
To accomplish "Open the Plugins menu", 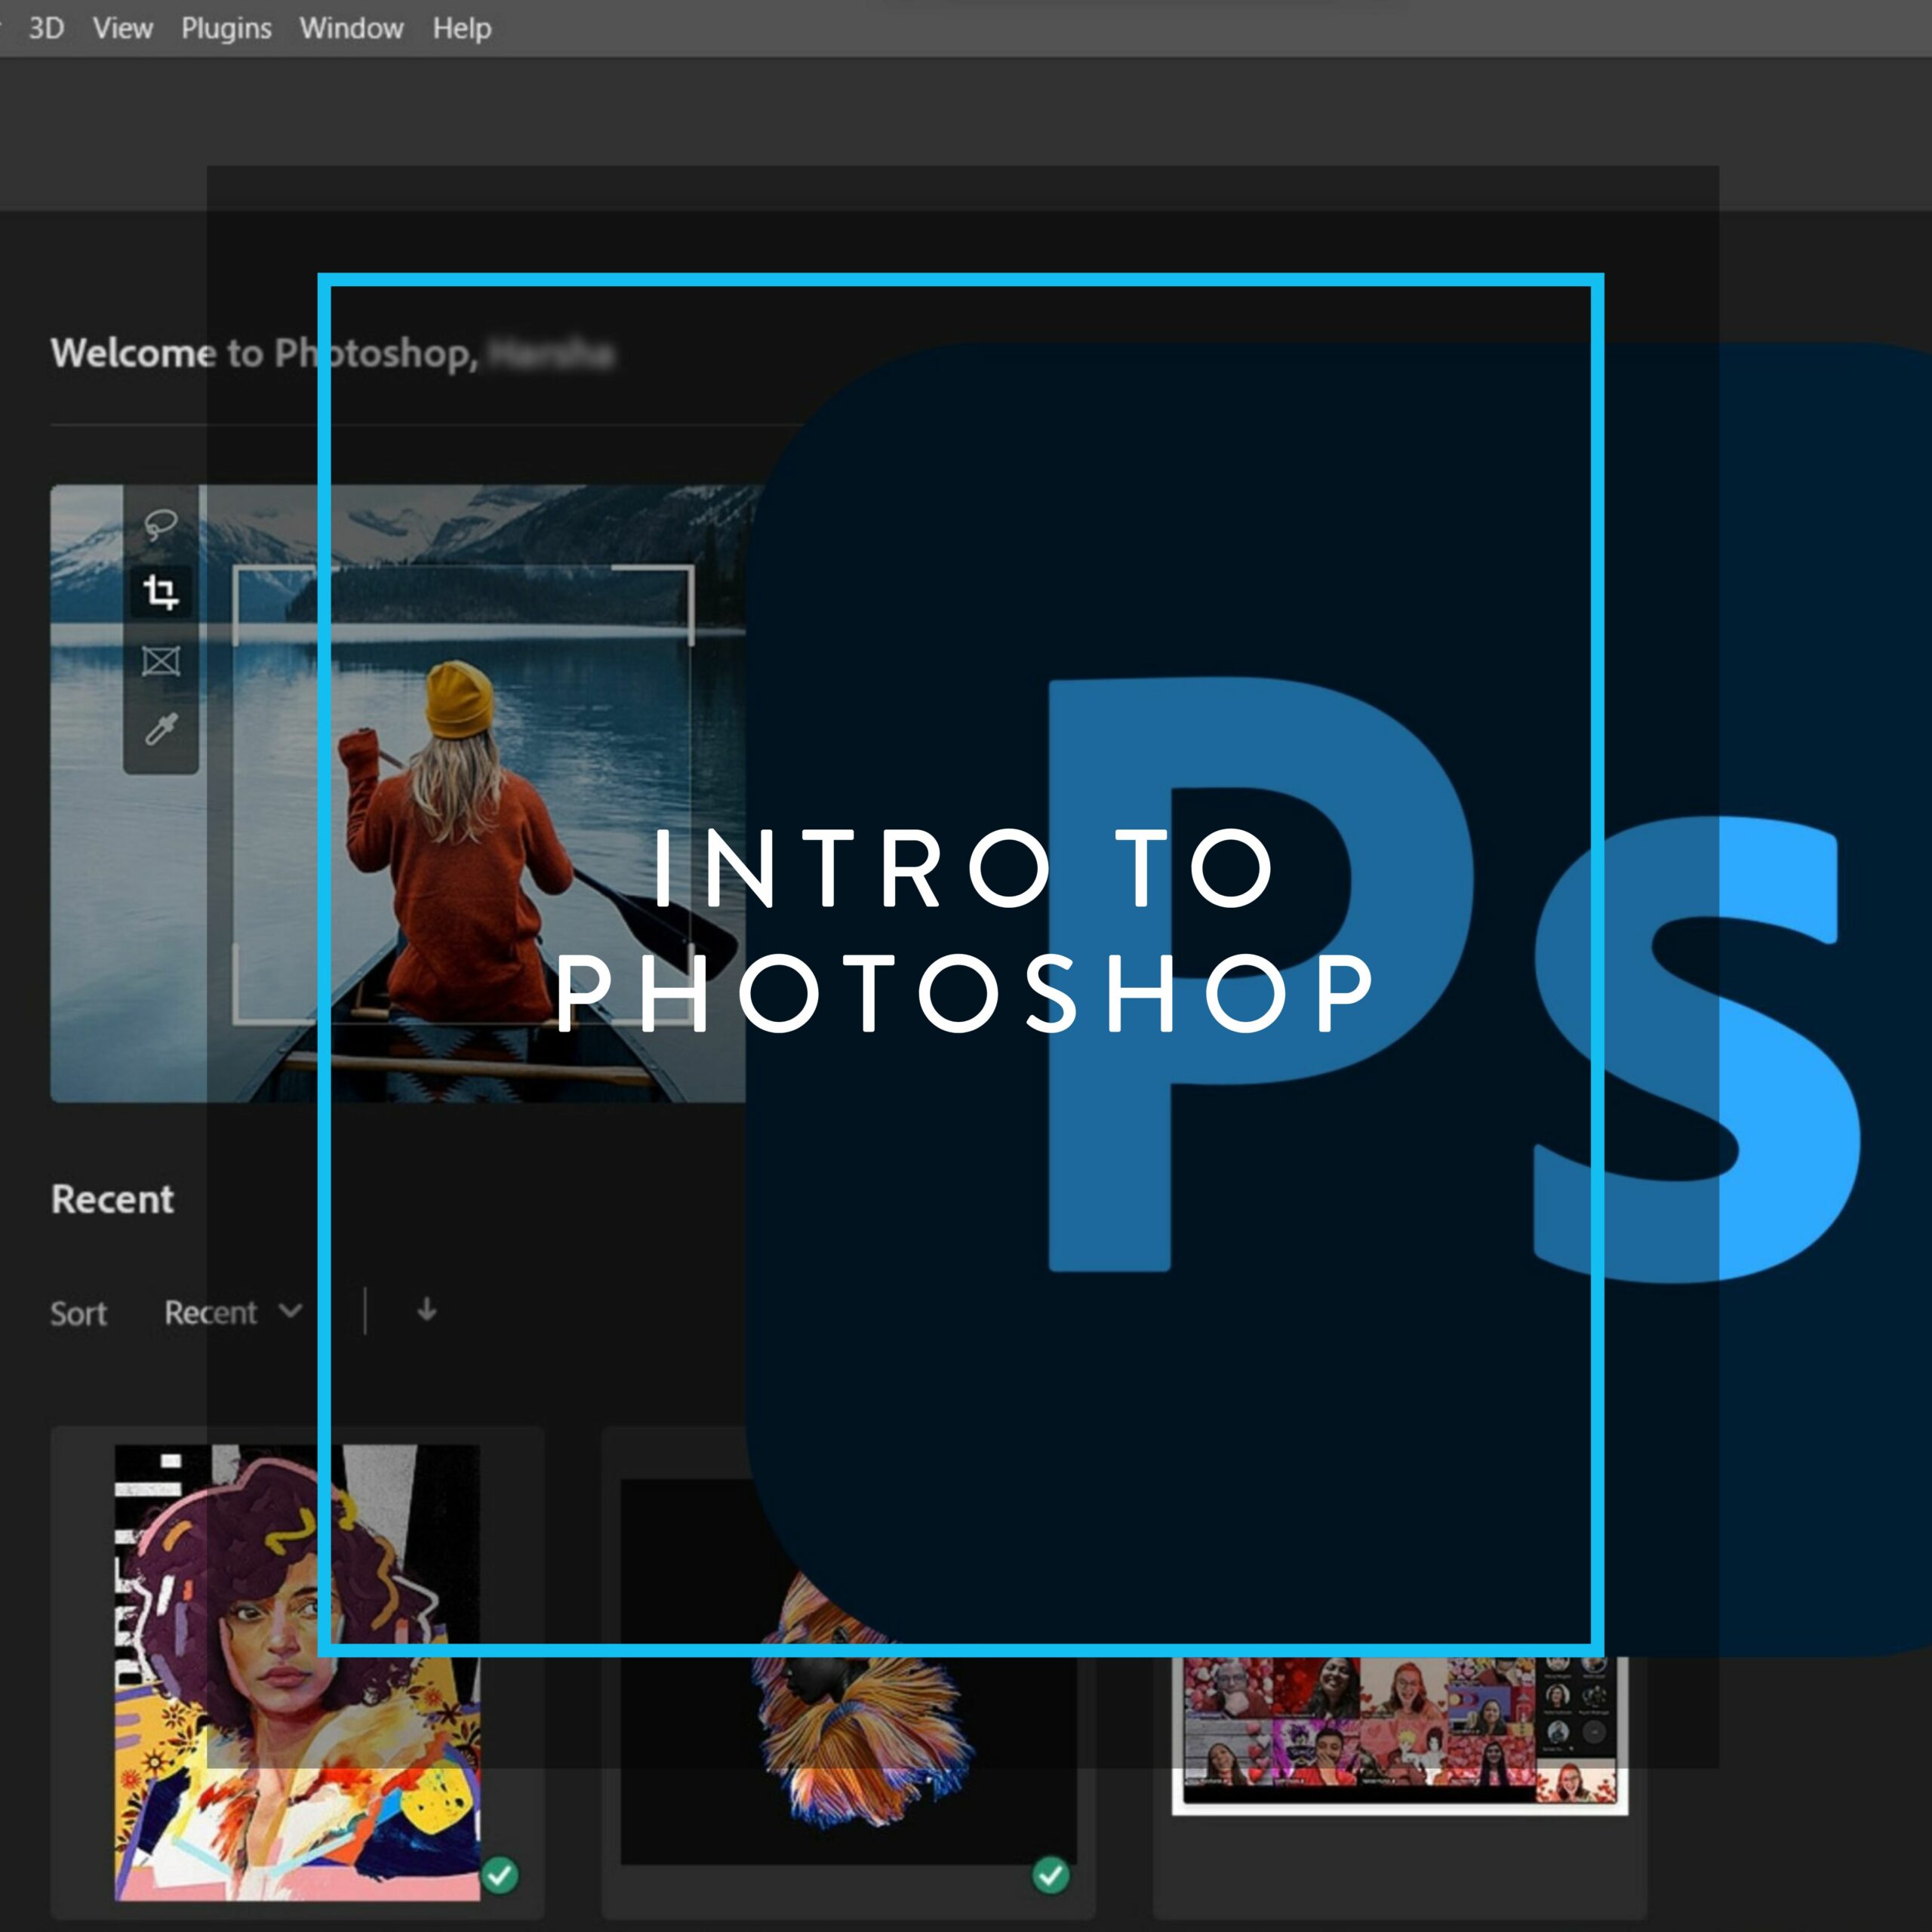I will coord(226,28).
